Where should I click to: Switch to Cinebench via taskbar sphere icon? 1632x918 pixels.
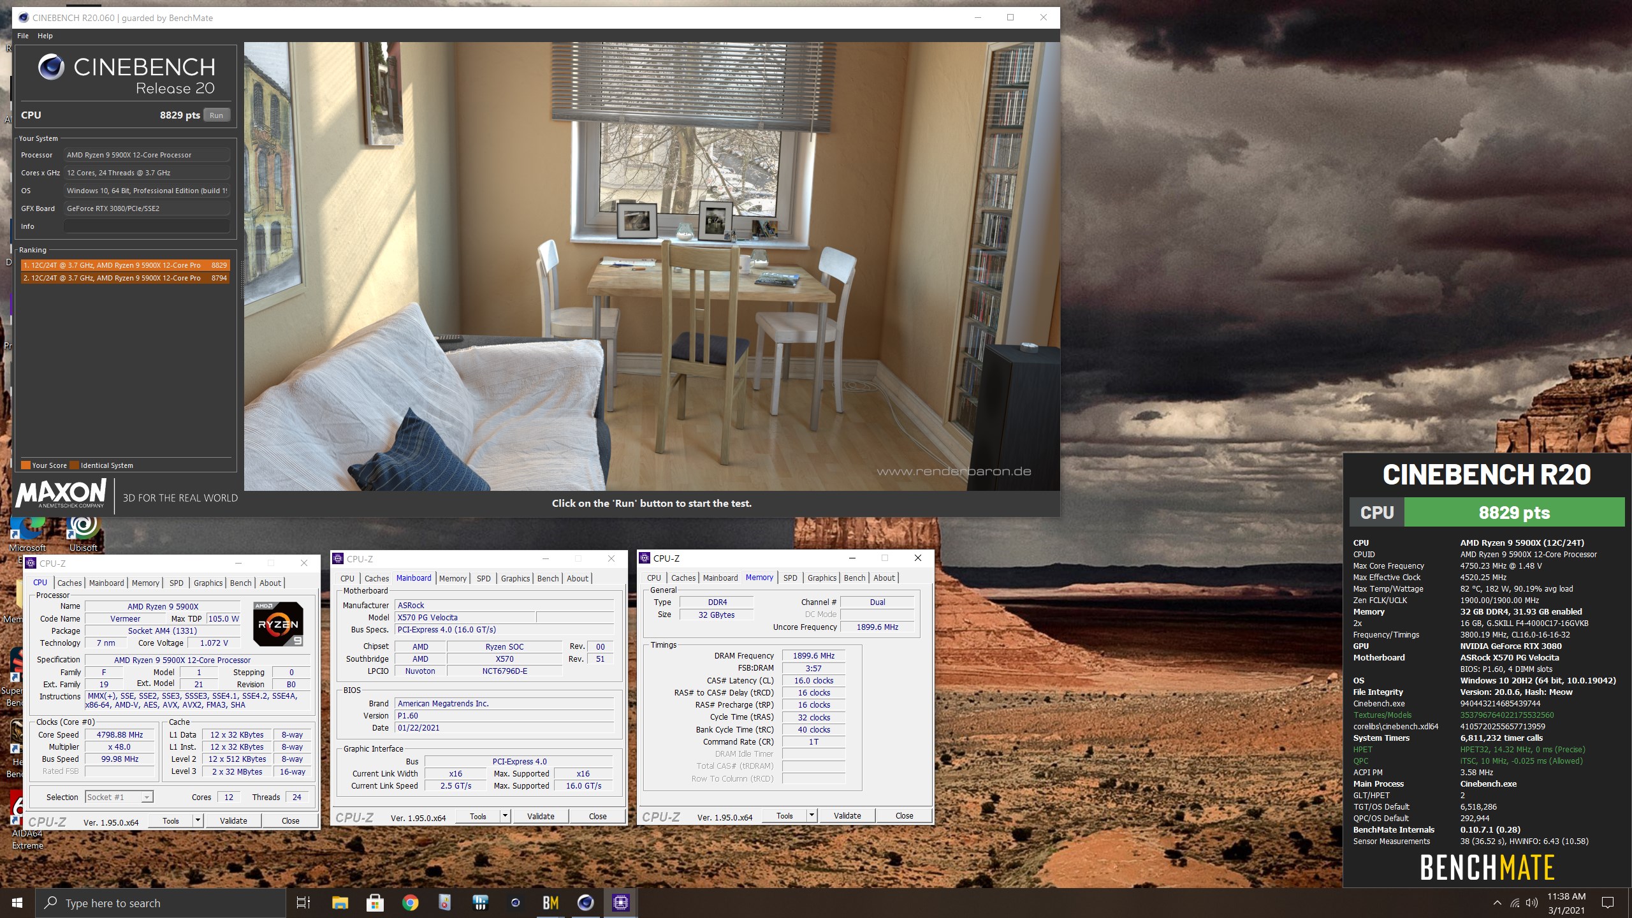tap(585, 903)
